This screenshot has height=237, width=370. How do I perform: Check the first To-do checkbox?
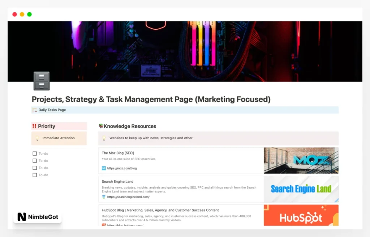pyautogui.click(x=34, y=153)
